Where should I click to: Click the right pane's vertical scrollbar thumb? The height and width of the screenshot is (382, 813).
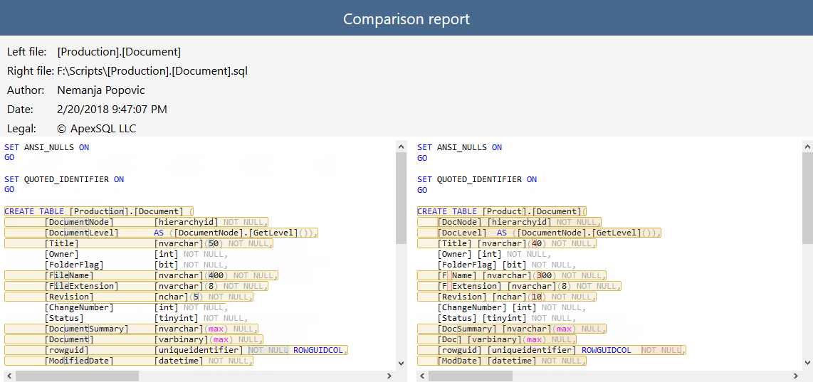(x=807, y=198)
